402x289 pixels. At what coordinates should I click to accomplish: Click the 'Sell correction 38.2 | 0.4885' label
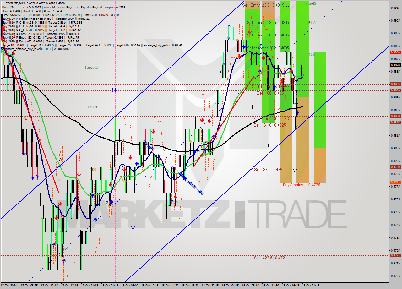[268, 48]
